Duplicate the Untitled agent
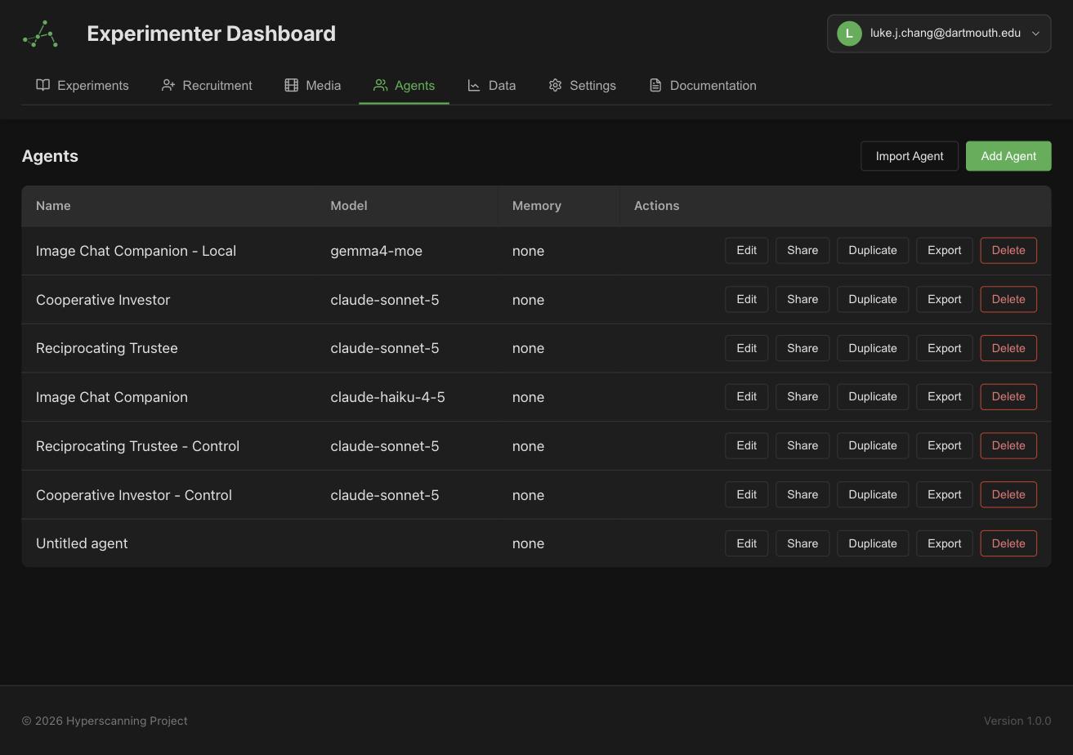 point(873,543)
